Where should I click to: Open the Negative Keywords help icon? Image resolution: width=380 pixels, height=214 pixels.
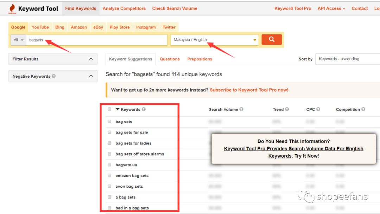pos(54,76)
